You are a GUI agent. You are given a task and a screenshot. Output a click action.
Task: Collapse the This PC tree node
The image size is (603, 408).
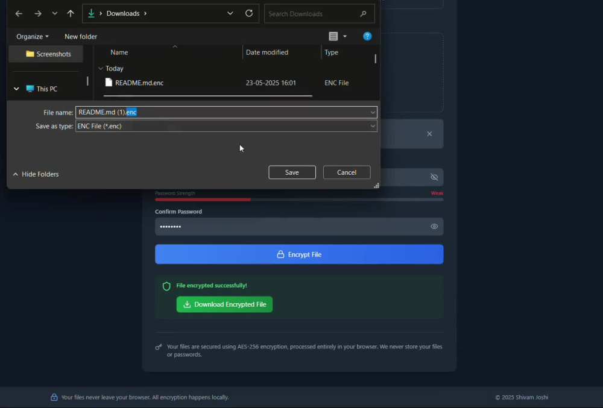point(16,89)
